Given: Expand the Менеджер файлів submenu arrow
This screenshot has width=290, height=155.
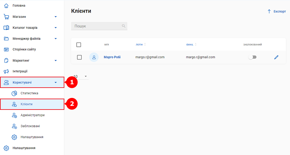Looking at the screenshot, I should (x=56, y=39).
